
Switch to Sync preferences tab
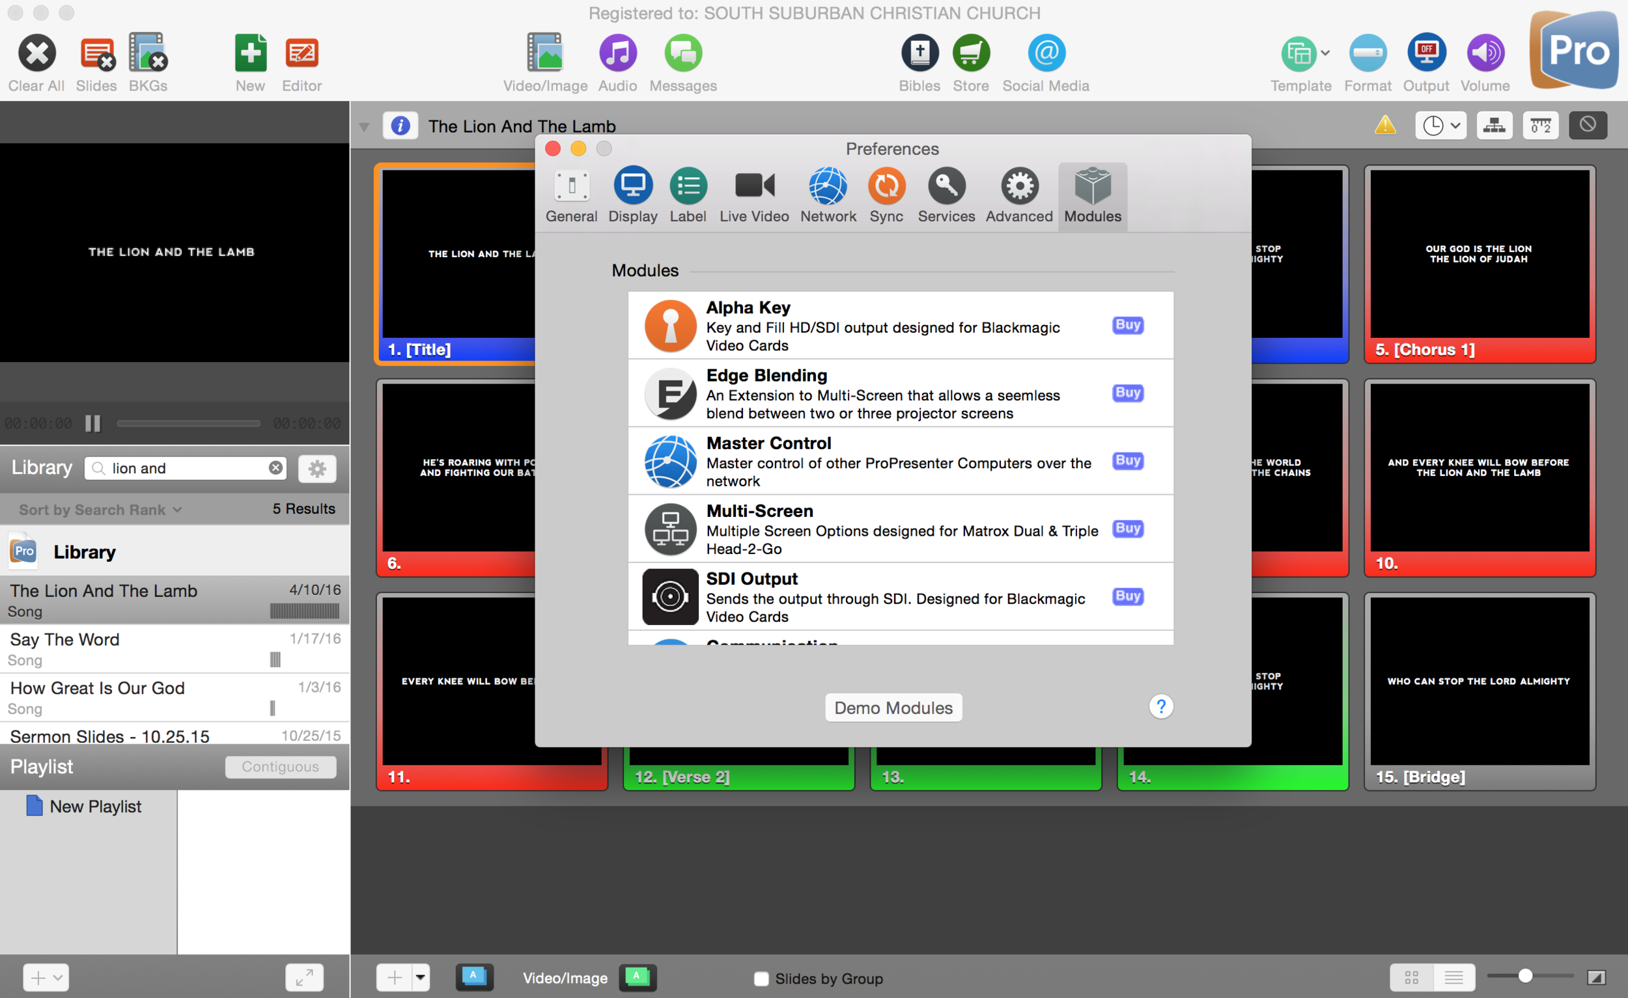coord(886,195)
